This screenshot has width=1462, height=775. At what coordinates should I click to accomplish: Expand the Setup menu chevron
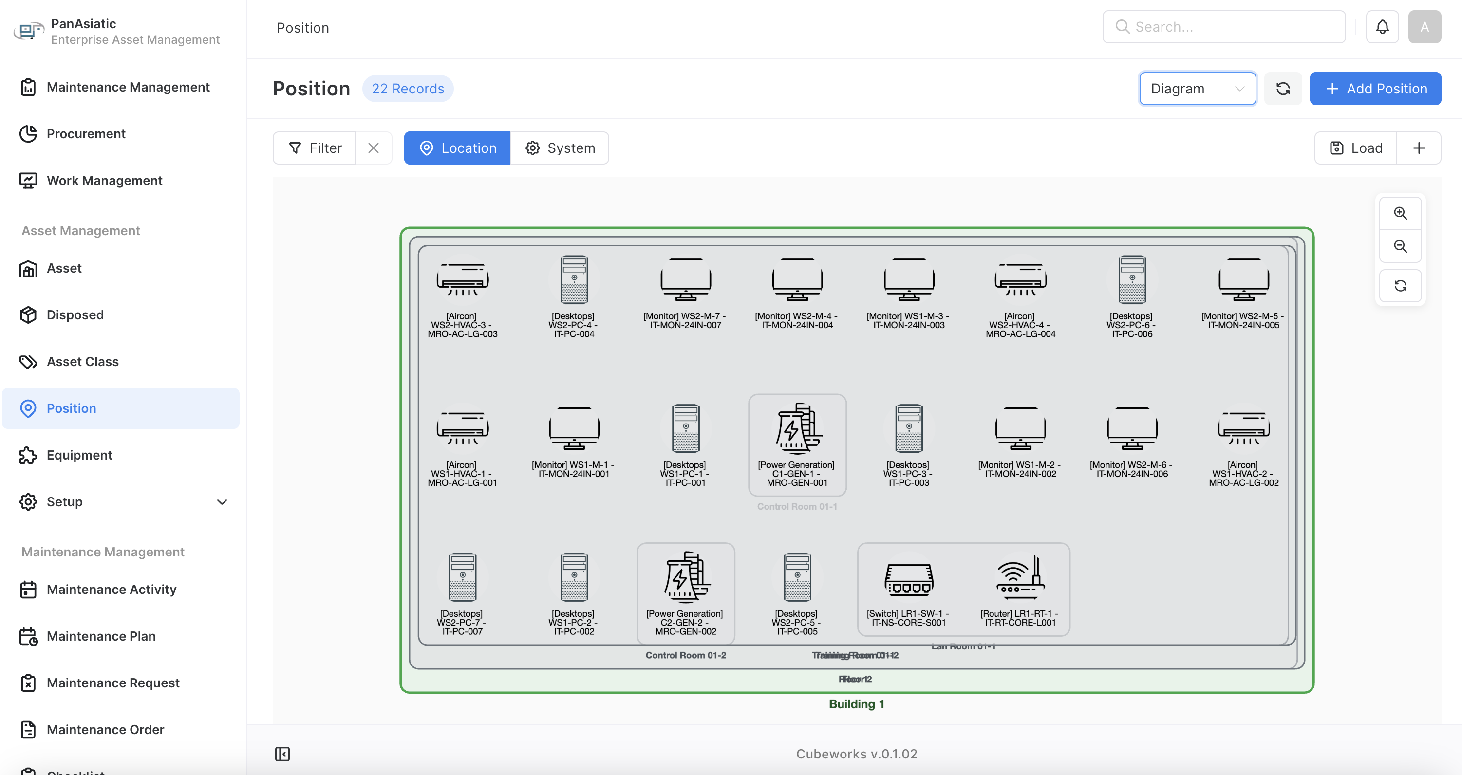click(x=222, y=501)
